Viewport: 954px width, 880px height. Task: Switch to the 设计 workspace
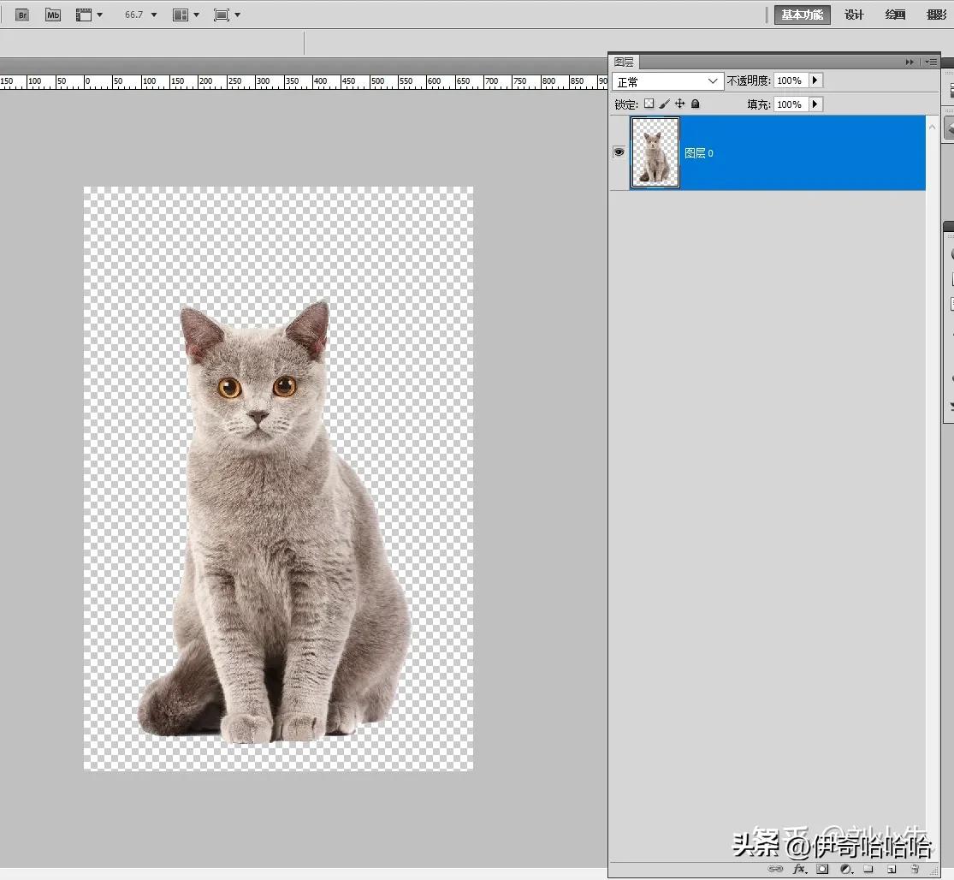click(853, 14)
